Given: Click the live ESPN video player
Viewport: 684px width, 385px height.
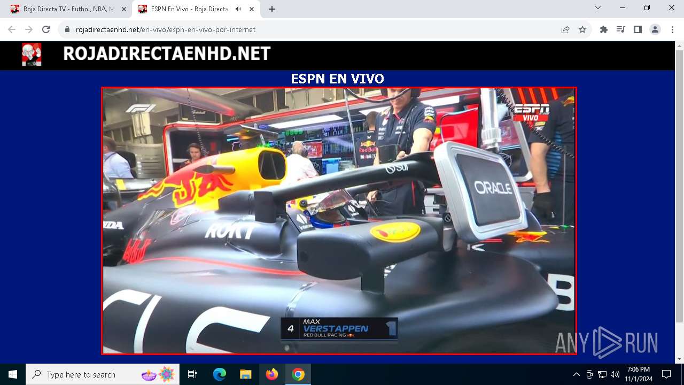Looking at the screenshot, I should tap(339, 220).
